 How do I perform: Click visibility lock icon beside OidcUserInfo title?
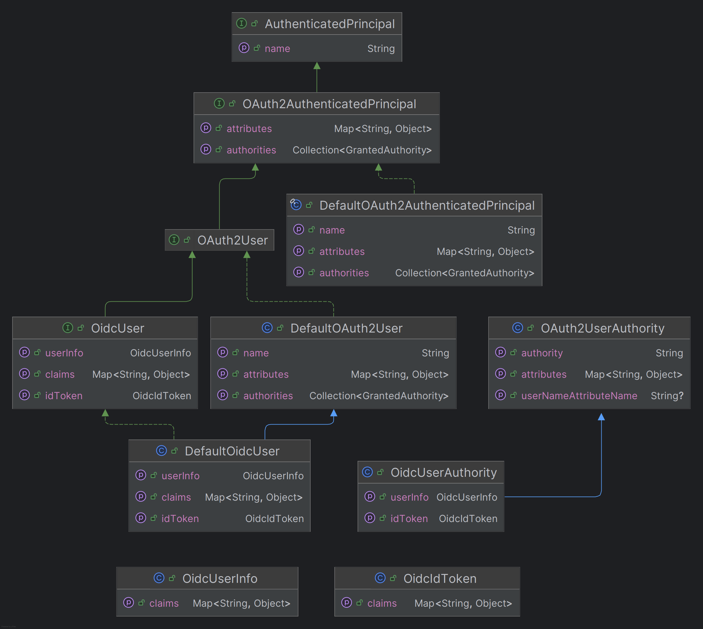(172, 578)
